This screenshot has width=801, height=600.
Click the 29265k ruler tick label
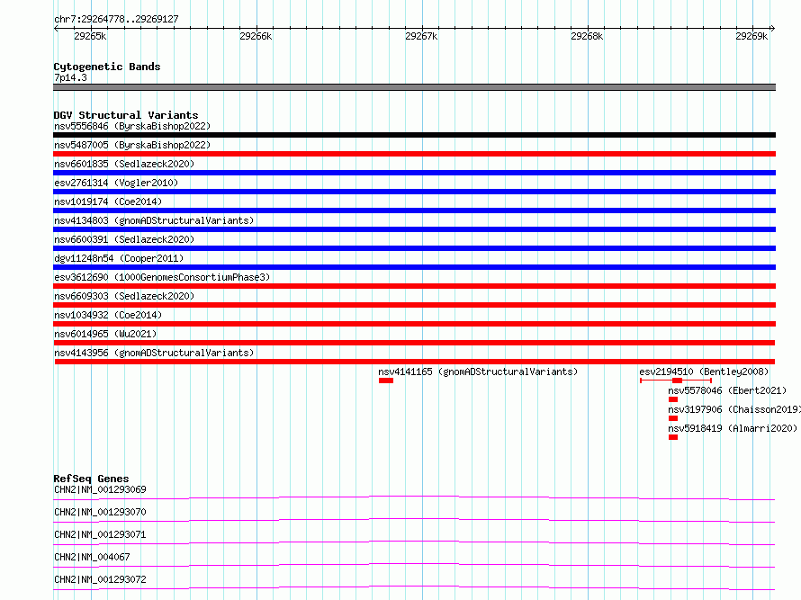tap(90, 36)
